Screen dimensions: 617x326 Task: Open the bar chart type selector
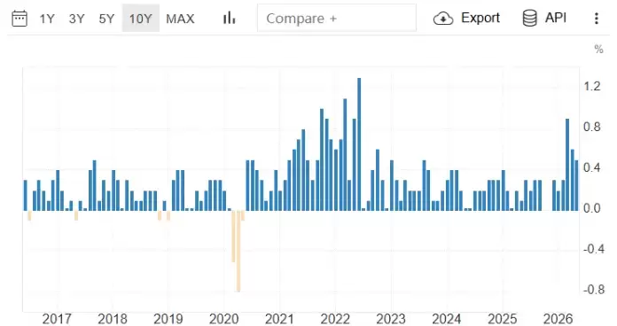pos(229,18)
